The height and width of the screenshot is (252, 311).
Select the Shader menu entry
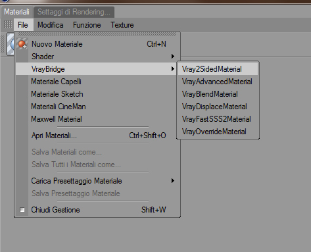98,57
